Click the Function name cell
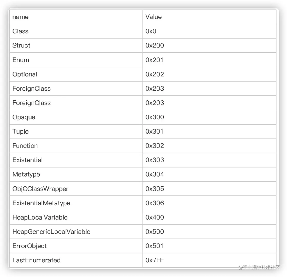Viewport: 287px width, 277px height. [25, 146]
